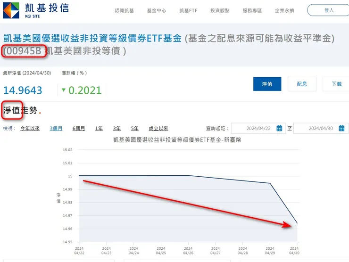Select the 3個月 range link
Image resolution: width=349 pixels, height=262 pixels.
click(x=56, y=128)
